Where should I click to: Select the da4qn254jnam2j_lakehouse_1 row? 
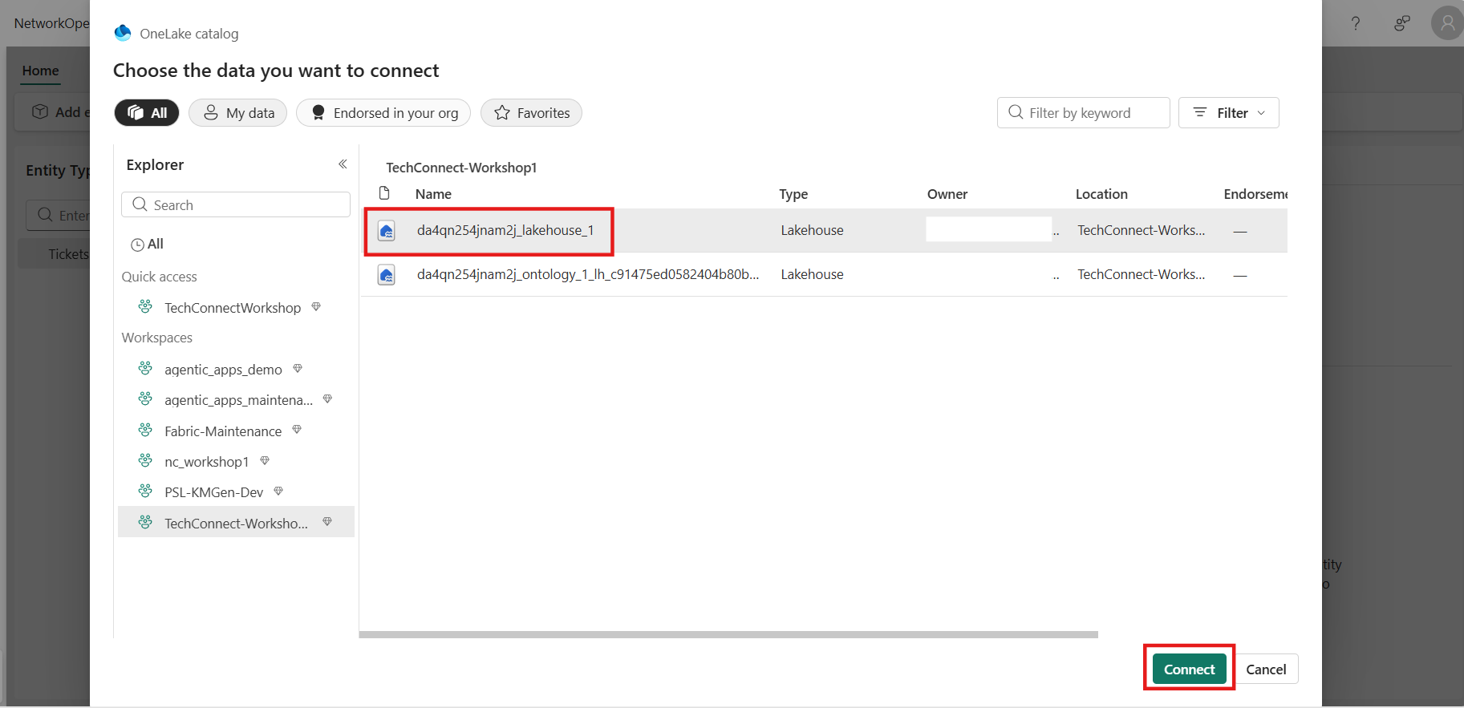coord(825,231)
